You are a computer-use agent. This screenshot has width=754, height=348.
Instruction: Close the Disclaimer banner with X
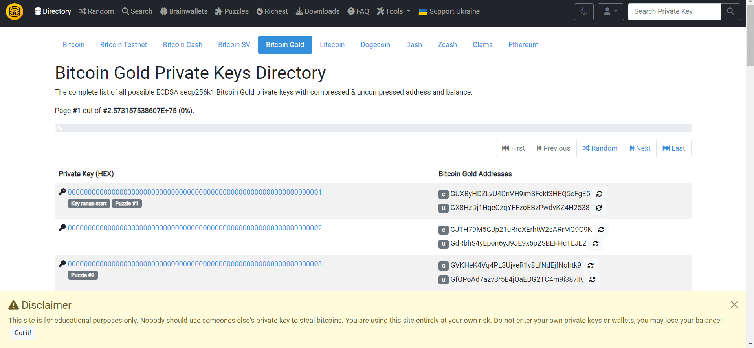(734, 304)
